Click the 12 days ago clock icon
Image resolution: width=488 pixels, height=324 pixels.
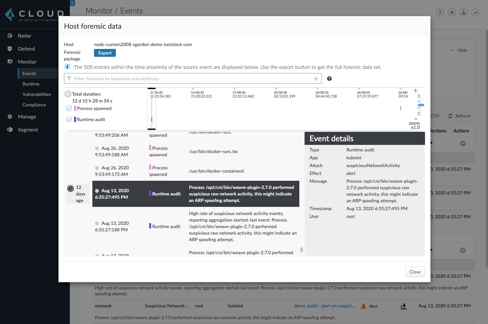(x=71, y=189)
